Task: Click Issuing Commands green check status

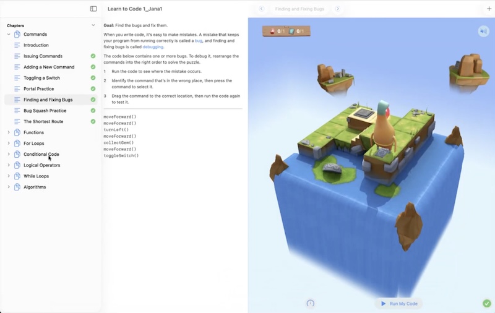Action: pos(93,56)
